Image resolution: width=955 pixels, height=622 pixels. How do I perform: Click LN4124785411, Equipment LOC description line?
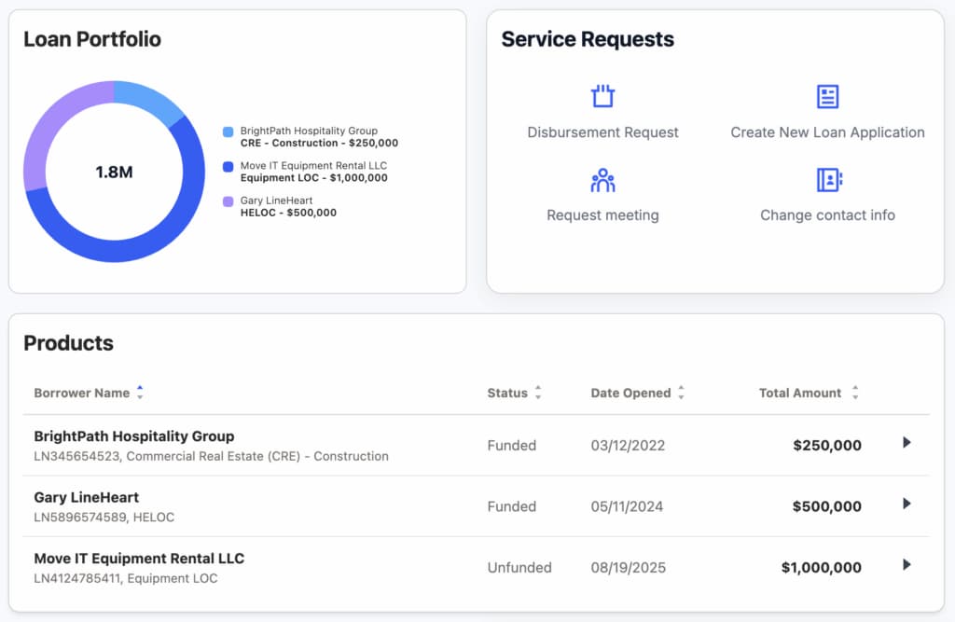coord(126,578)
